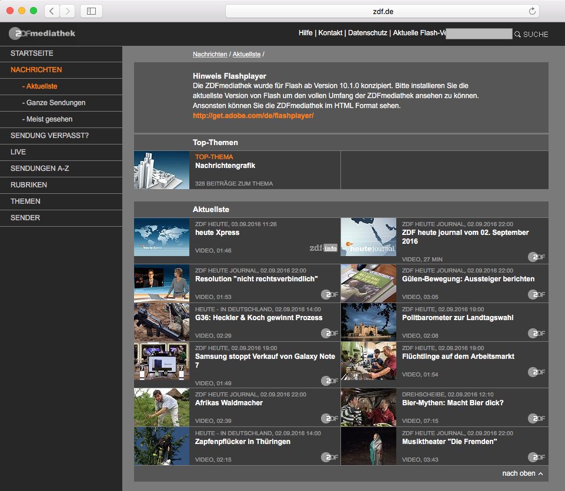Open RUBRIKEN in sidebar

pyautogui.click(x=61, y=185)
